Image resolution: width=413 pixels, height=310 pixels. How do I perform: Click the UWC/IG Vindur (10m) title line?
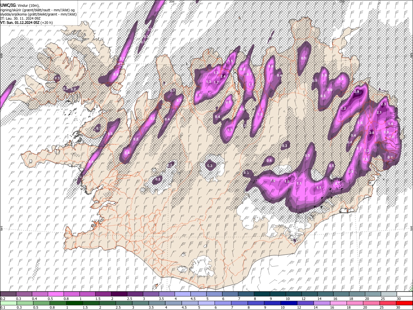[x=20, y=5]
